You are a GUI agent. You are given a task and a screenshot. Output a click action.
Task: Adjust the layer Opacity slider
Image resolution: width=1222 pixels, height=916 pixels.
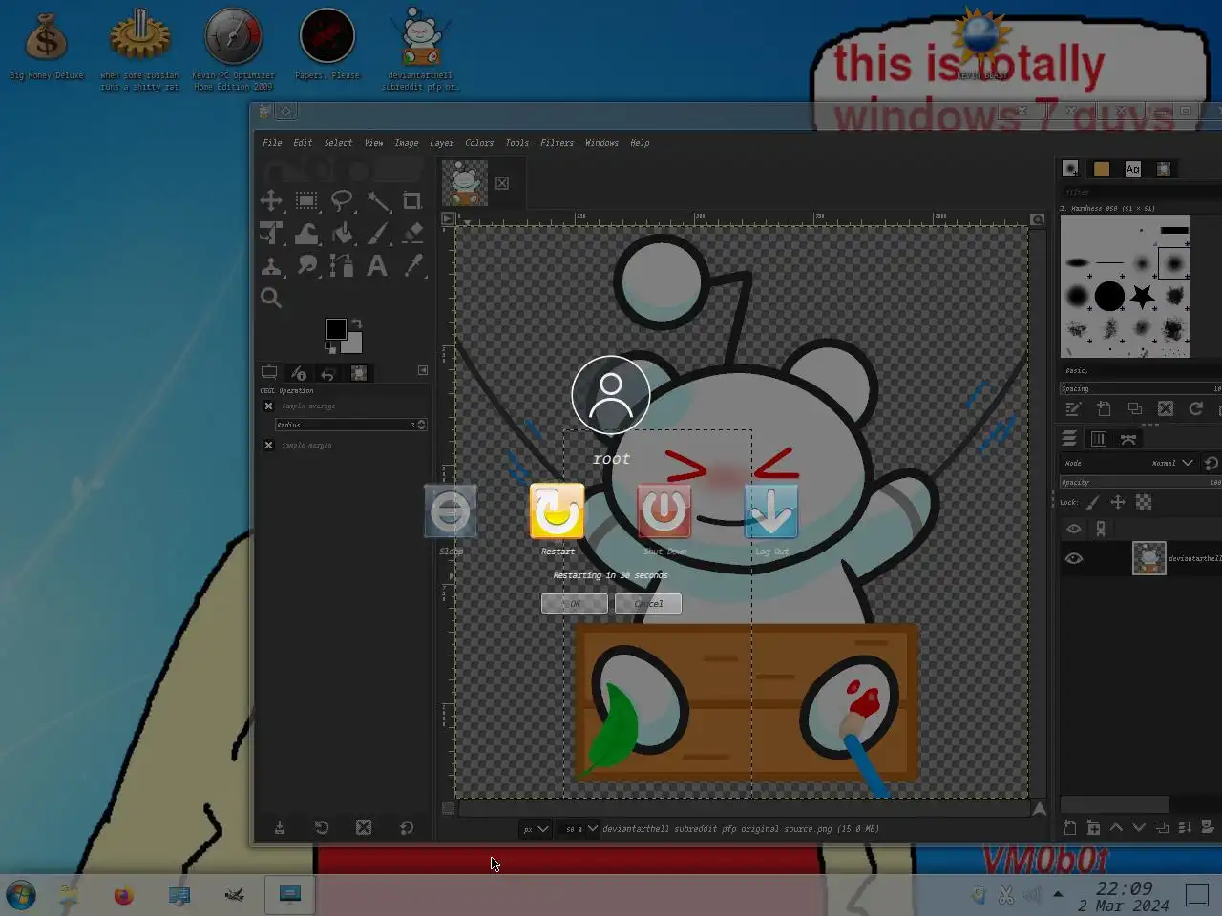[x=1140, y=482]
